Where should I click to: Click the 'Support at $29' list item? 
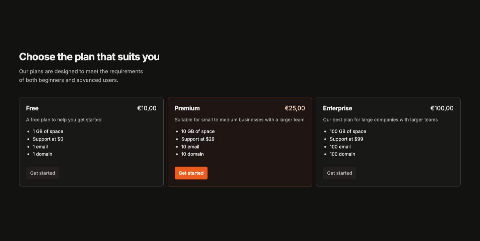[x=198, y=139]
